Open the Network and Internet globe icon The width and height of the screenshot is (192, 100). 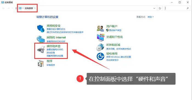(x=41, y=39)
